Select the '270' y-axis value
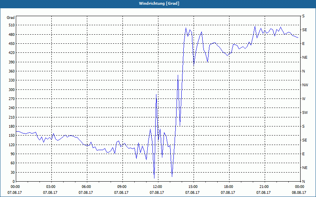The image size is (316, 197). tap(11, 99)
